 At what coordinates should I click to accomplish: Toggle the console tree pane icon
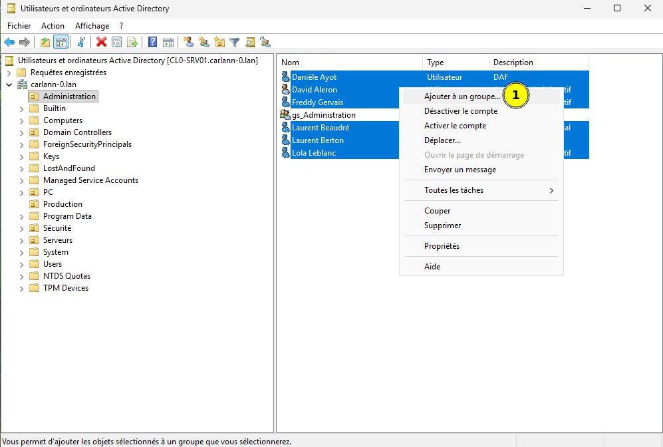pos(61,43)
